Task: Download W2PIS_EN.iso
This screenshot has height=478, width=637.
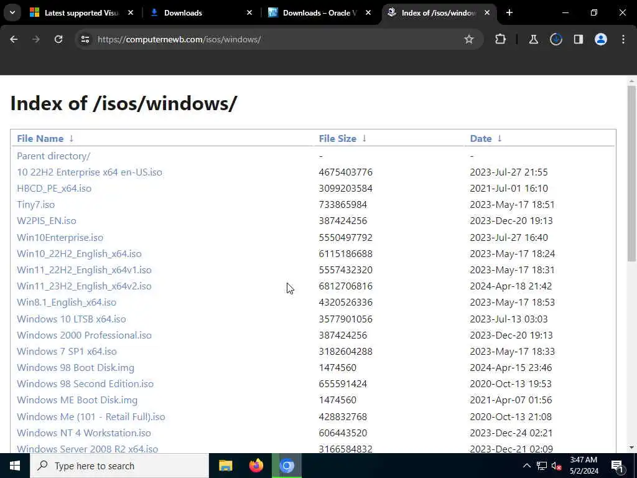Action: (x=46, y=221)
